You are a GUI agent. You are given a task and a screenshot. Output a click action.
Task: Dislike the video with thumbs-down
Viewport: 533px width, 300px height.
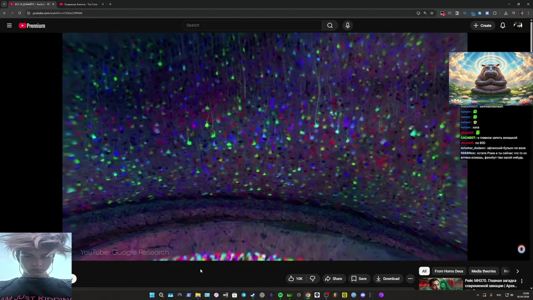tap(313, 279)
